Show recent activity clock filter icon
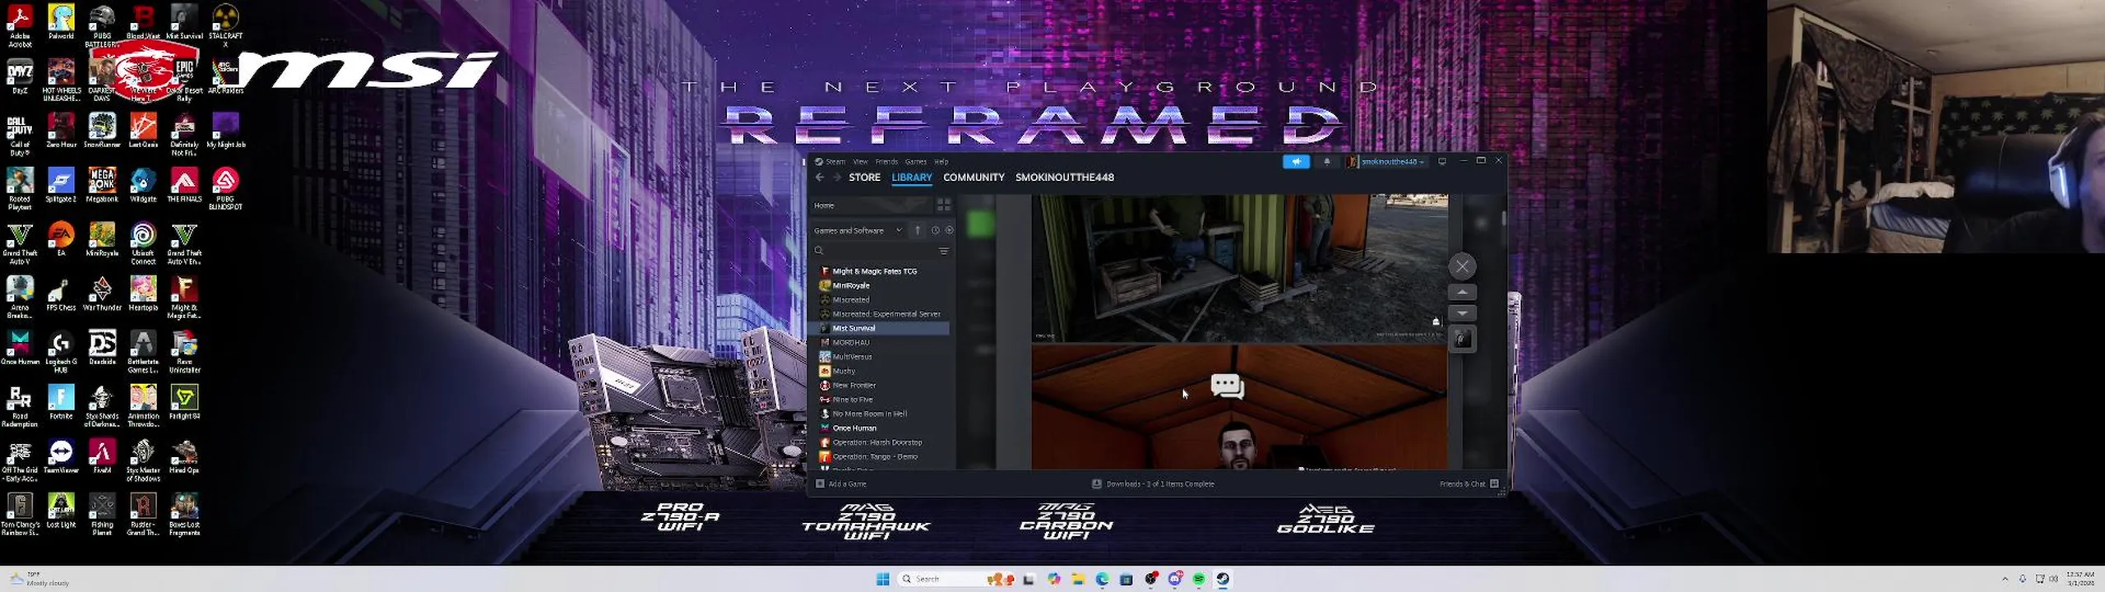 point(935,231)
